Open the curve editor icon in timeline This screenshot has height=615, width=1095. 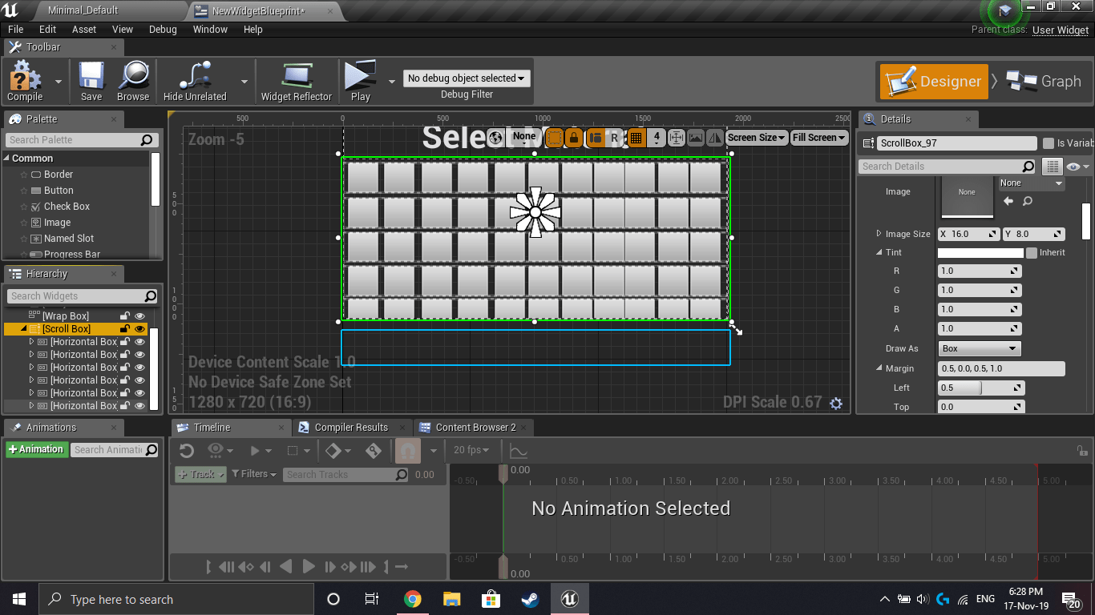tap(518, 451)
